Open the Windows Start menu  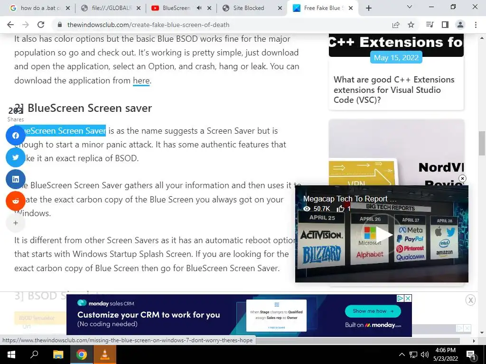pos(11,355)
